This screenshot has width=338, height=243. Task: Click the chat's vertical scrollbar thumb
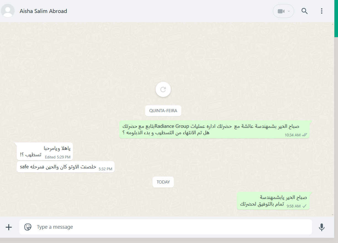point(336,18)
